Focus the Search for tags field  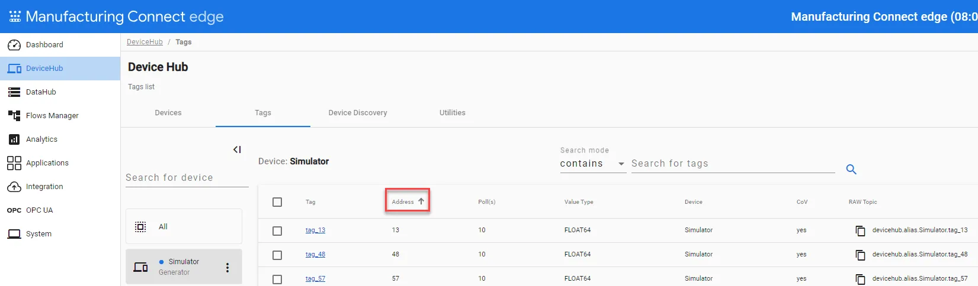(x=733, y=164)
